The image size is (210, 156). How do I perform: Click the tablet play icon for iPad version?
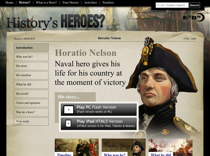[x=69, y=123]
